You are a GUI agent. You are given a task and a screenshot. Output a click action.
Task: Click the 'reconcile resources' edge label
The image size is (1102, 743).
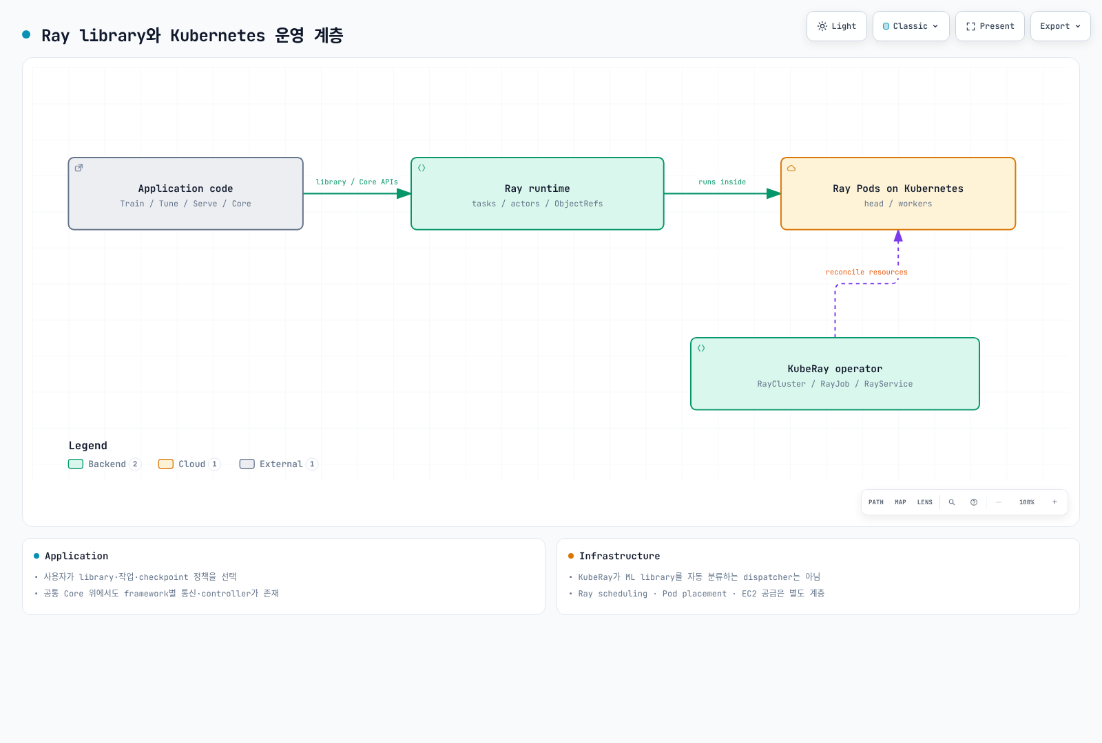866,272
